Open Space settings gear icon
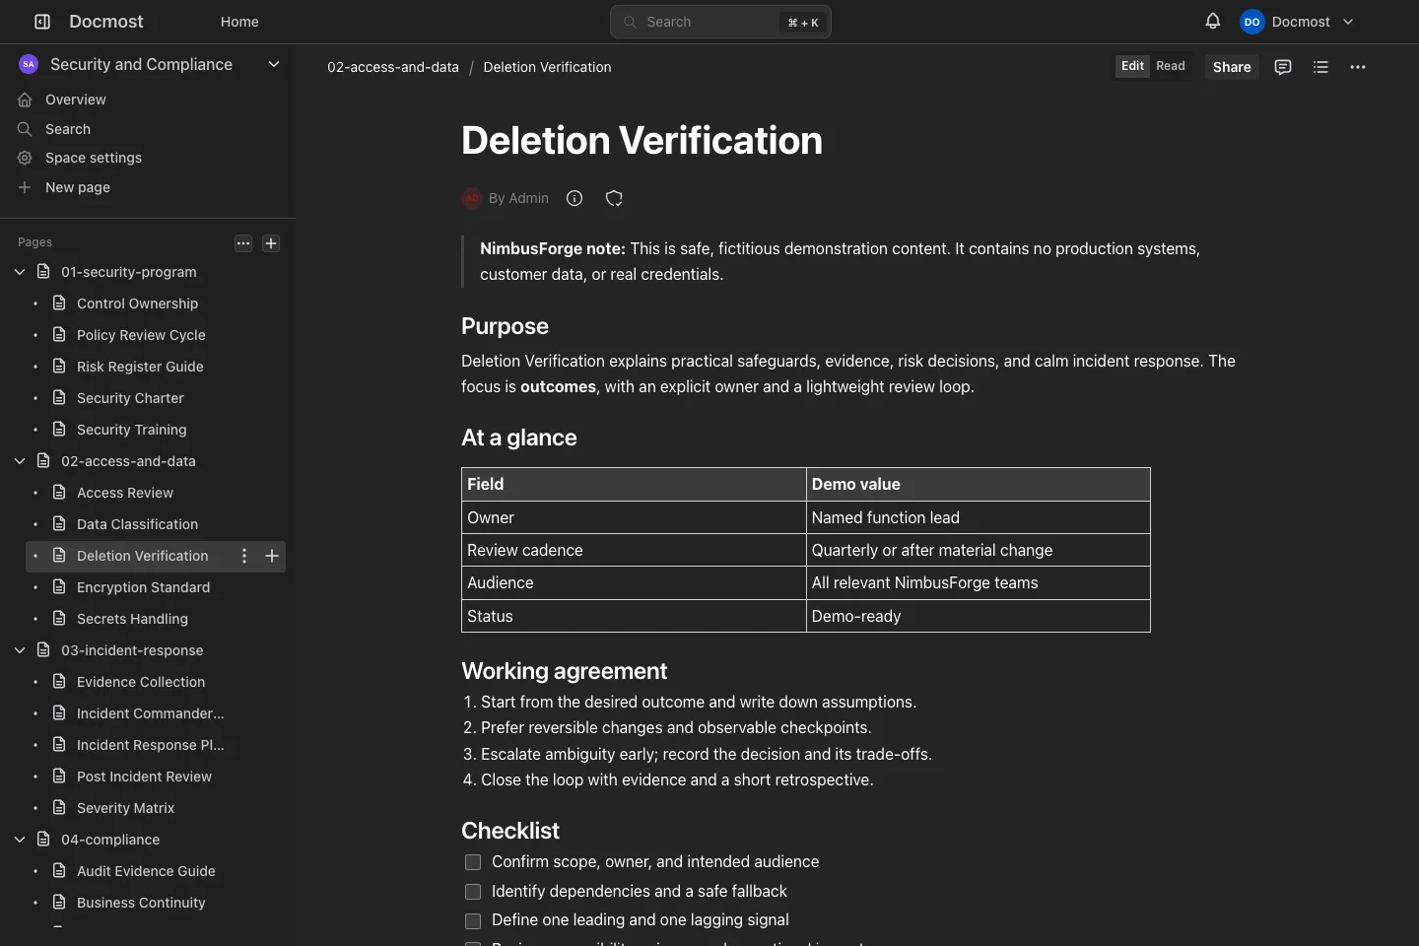The height and width of the screenshot is (946, 1419). [x=25, y=158]
